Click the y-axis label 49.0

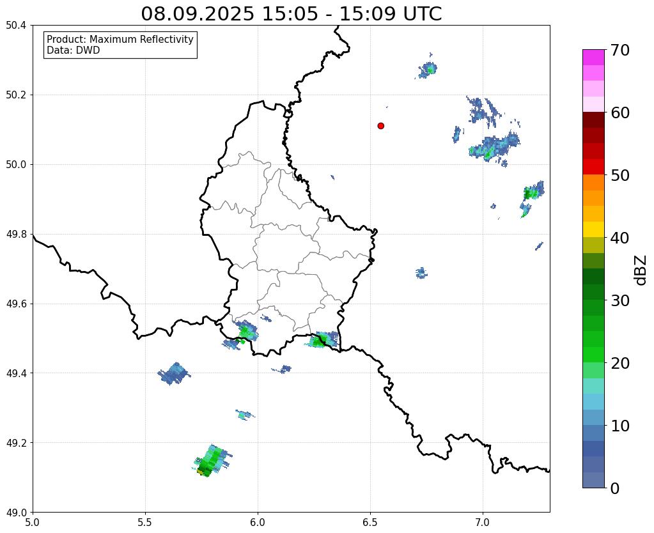click(x=16, y=513)
